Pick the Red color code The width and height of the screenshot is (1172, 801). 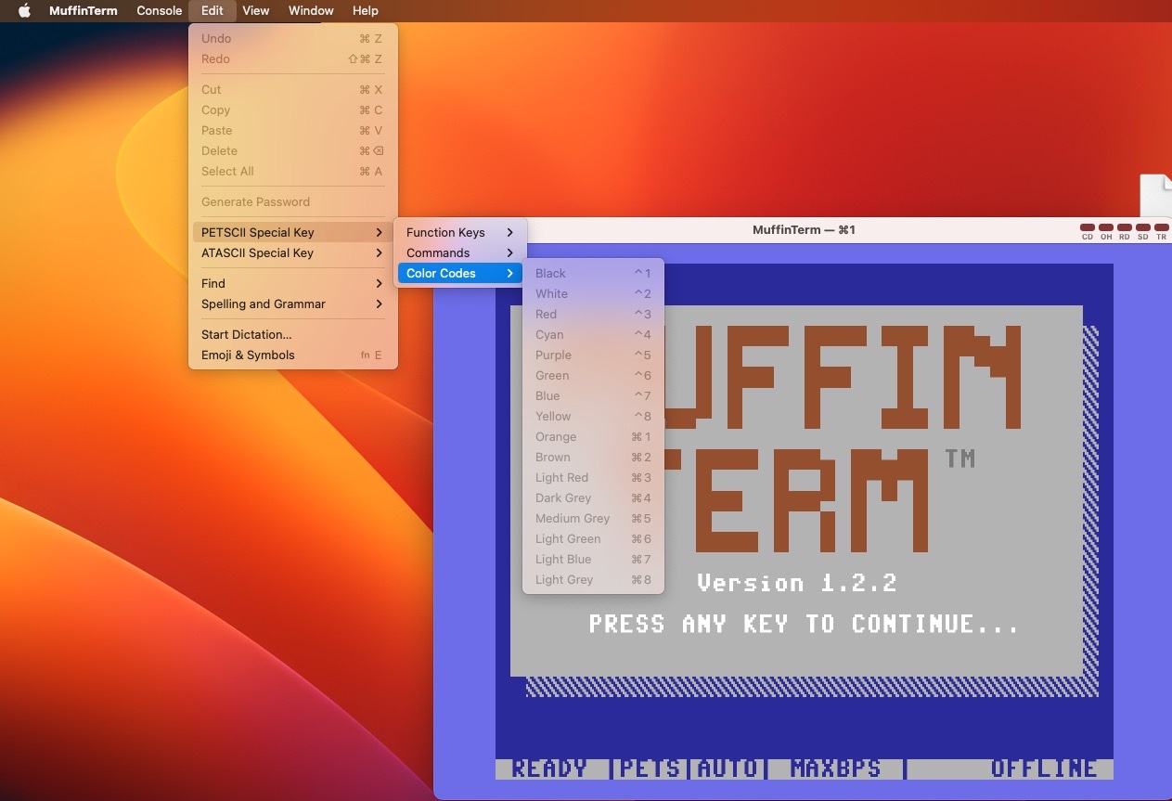point(594,314)
